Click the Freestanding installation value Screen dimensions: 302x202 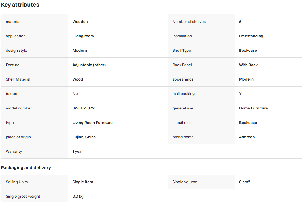pyautogui.click(x=251, y=36)
